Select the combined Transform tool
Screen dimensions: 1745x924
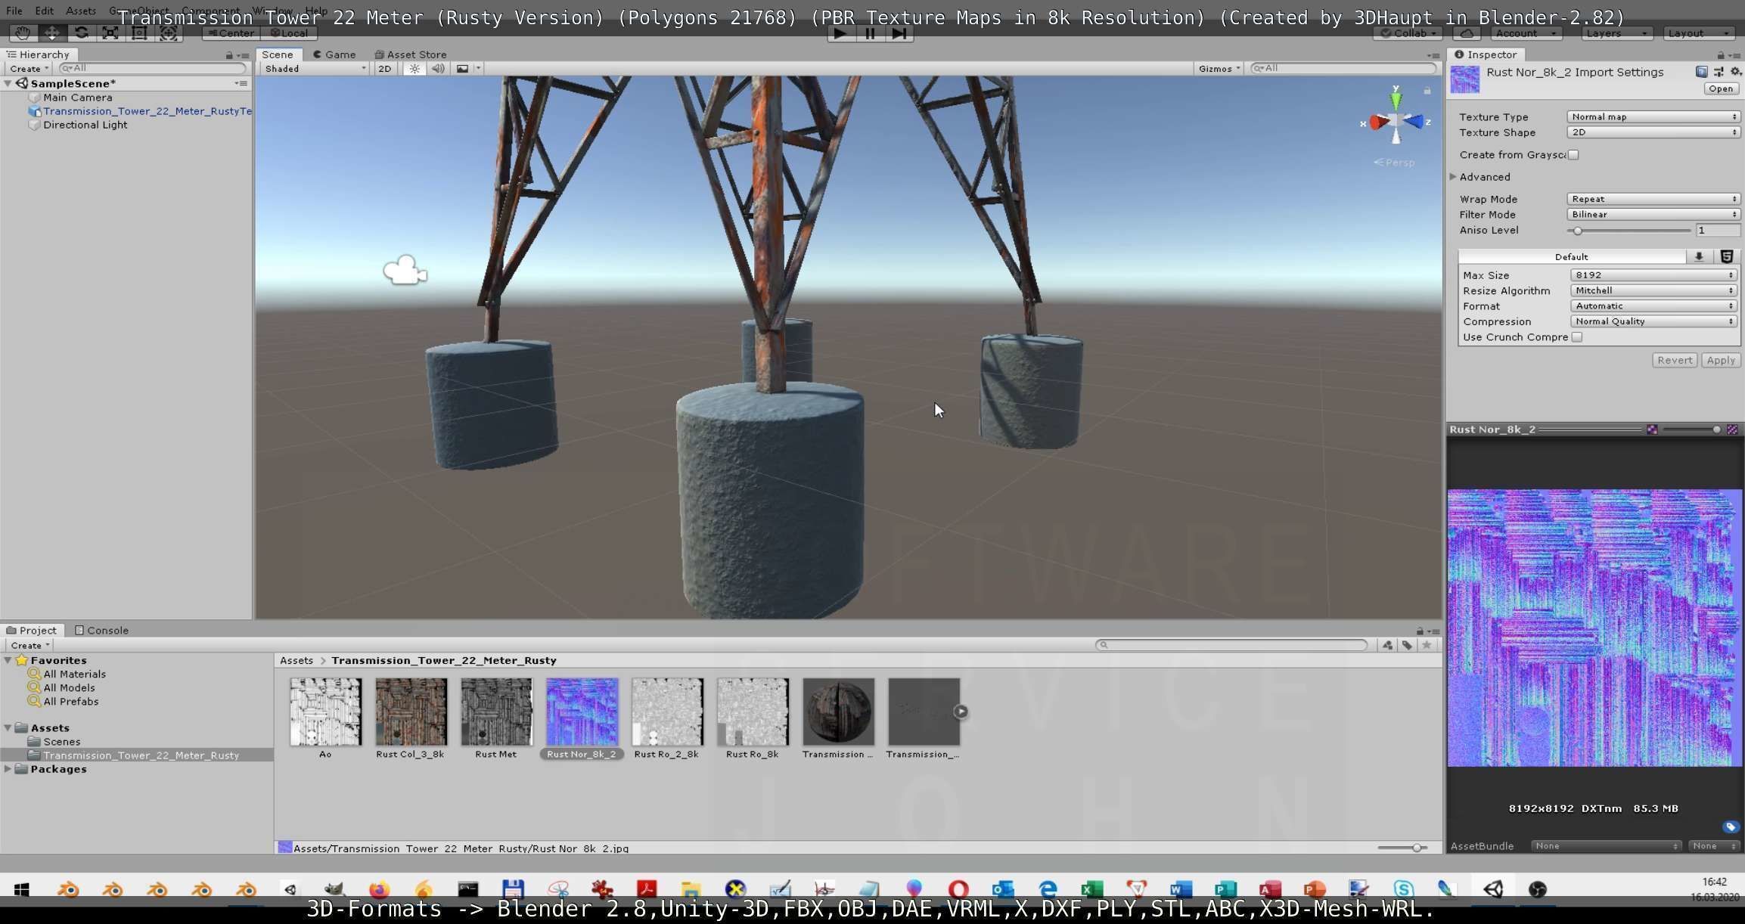[169, 33]
